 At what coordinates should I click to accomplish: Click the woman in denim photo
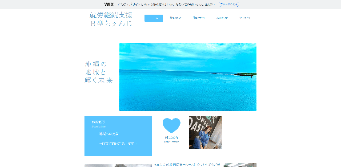tap(205, 132)
